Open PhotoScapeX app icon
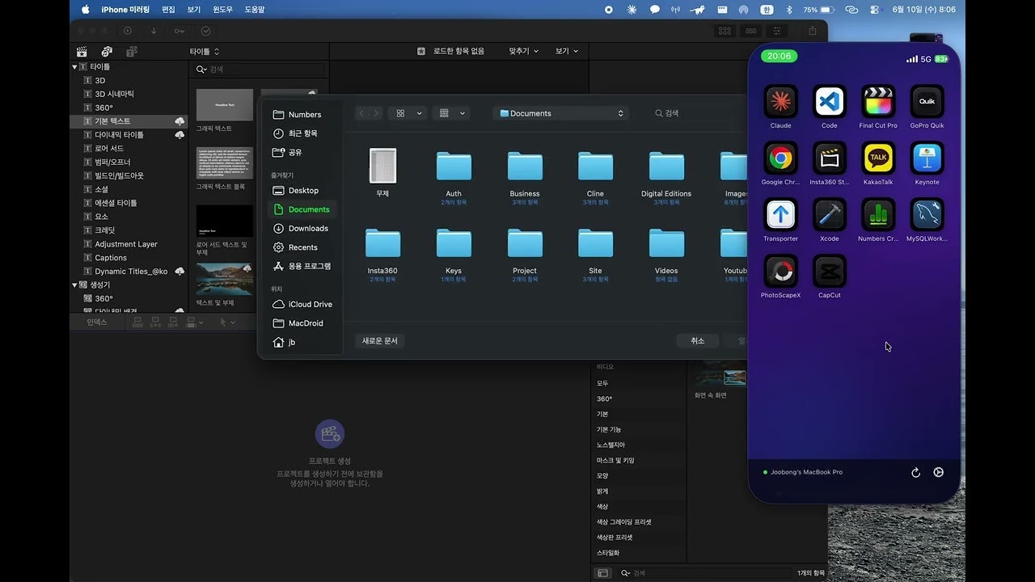The image size is (1035, 582). pos(780,272)
